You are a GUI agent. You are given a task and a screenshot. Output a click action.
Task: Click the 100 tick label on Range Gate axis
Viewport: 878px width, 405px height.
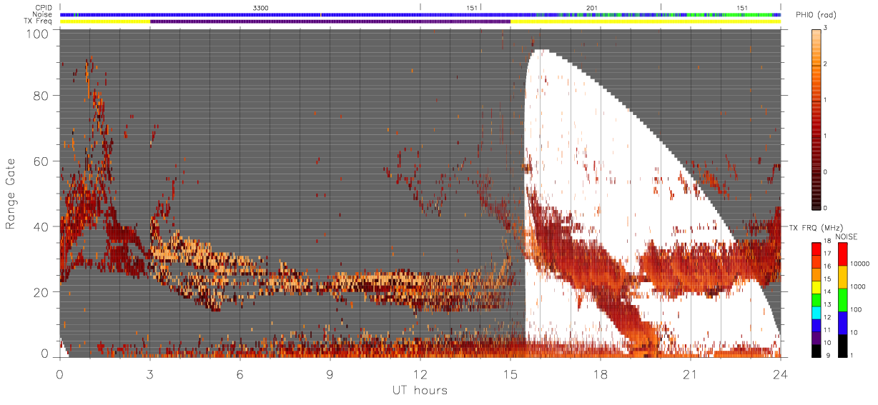39,33
